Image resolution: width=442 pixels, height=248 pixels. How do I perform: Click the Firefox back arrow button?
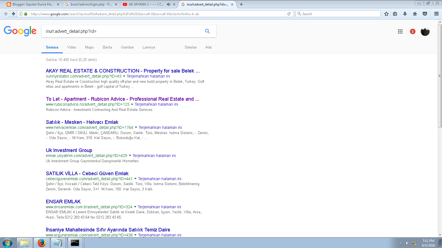coord(6,14)
